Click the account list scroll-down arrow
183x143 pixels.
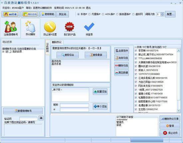click(x=179, y=111)
